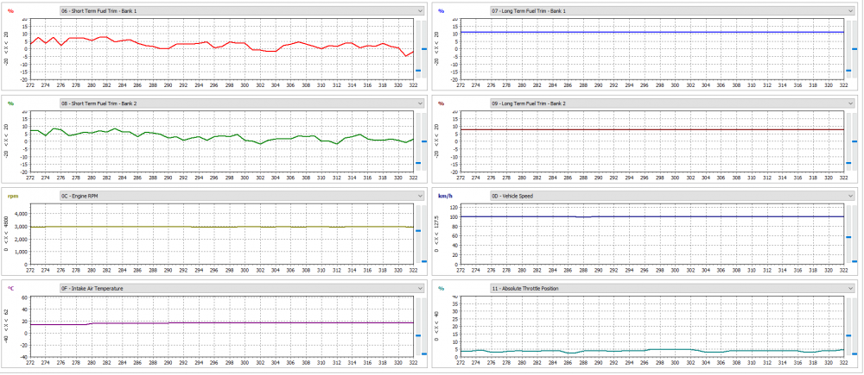864x375 pixels.
Task: Click the km/h unit label
Action: click(444, 196)
